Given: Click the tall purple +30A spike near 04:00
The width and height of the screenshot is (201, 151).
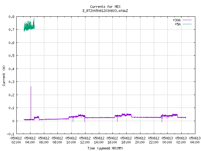Looking at the screenshot, I should [31, 103].
